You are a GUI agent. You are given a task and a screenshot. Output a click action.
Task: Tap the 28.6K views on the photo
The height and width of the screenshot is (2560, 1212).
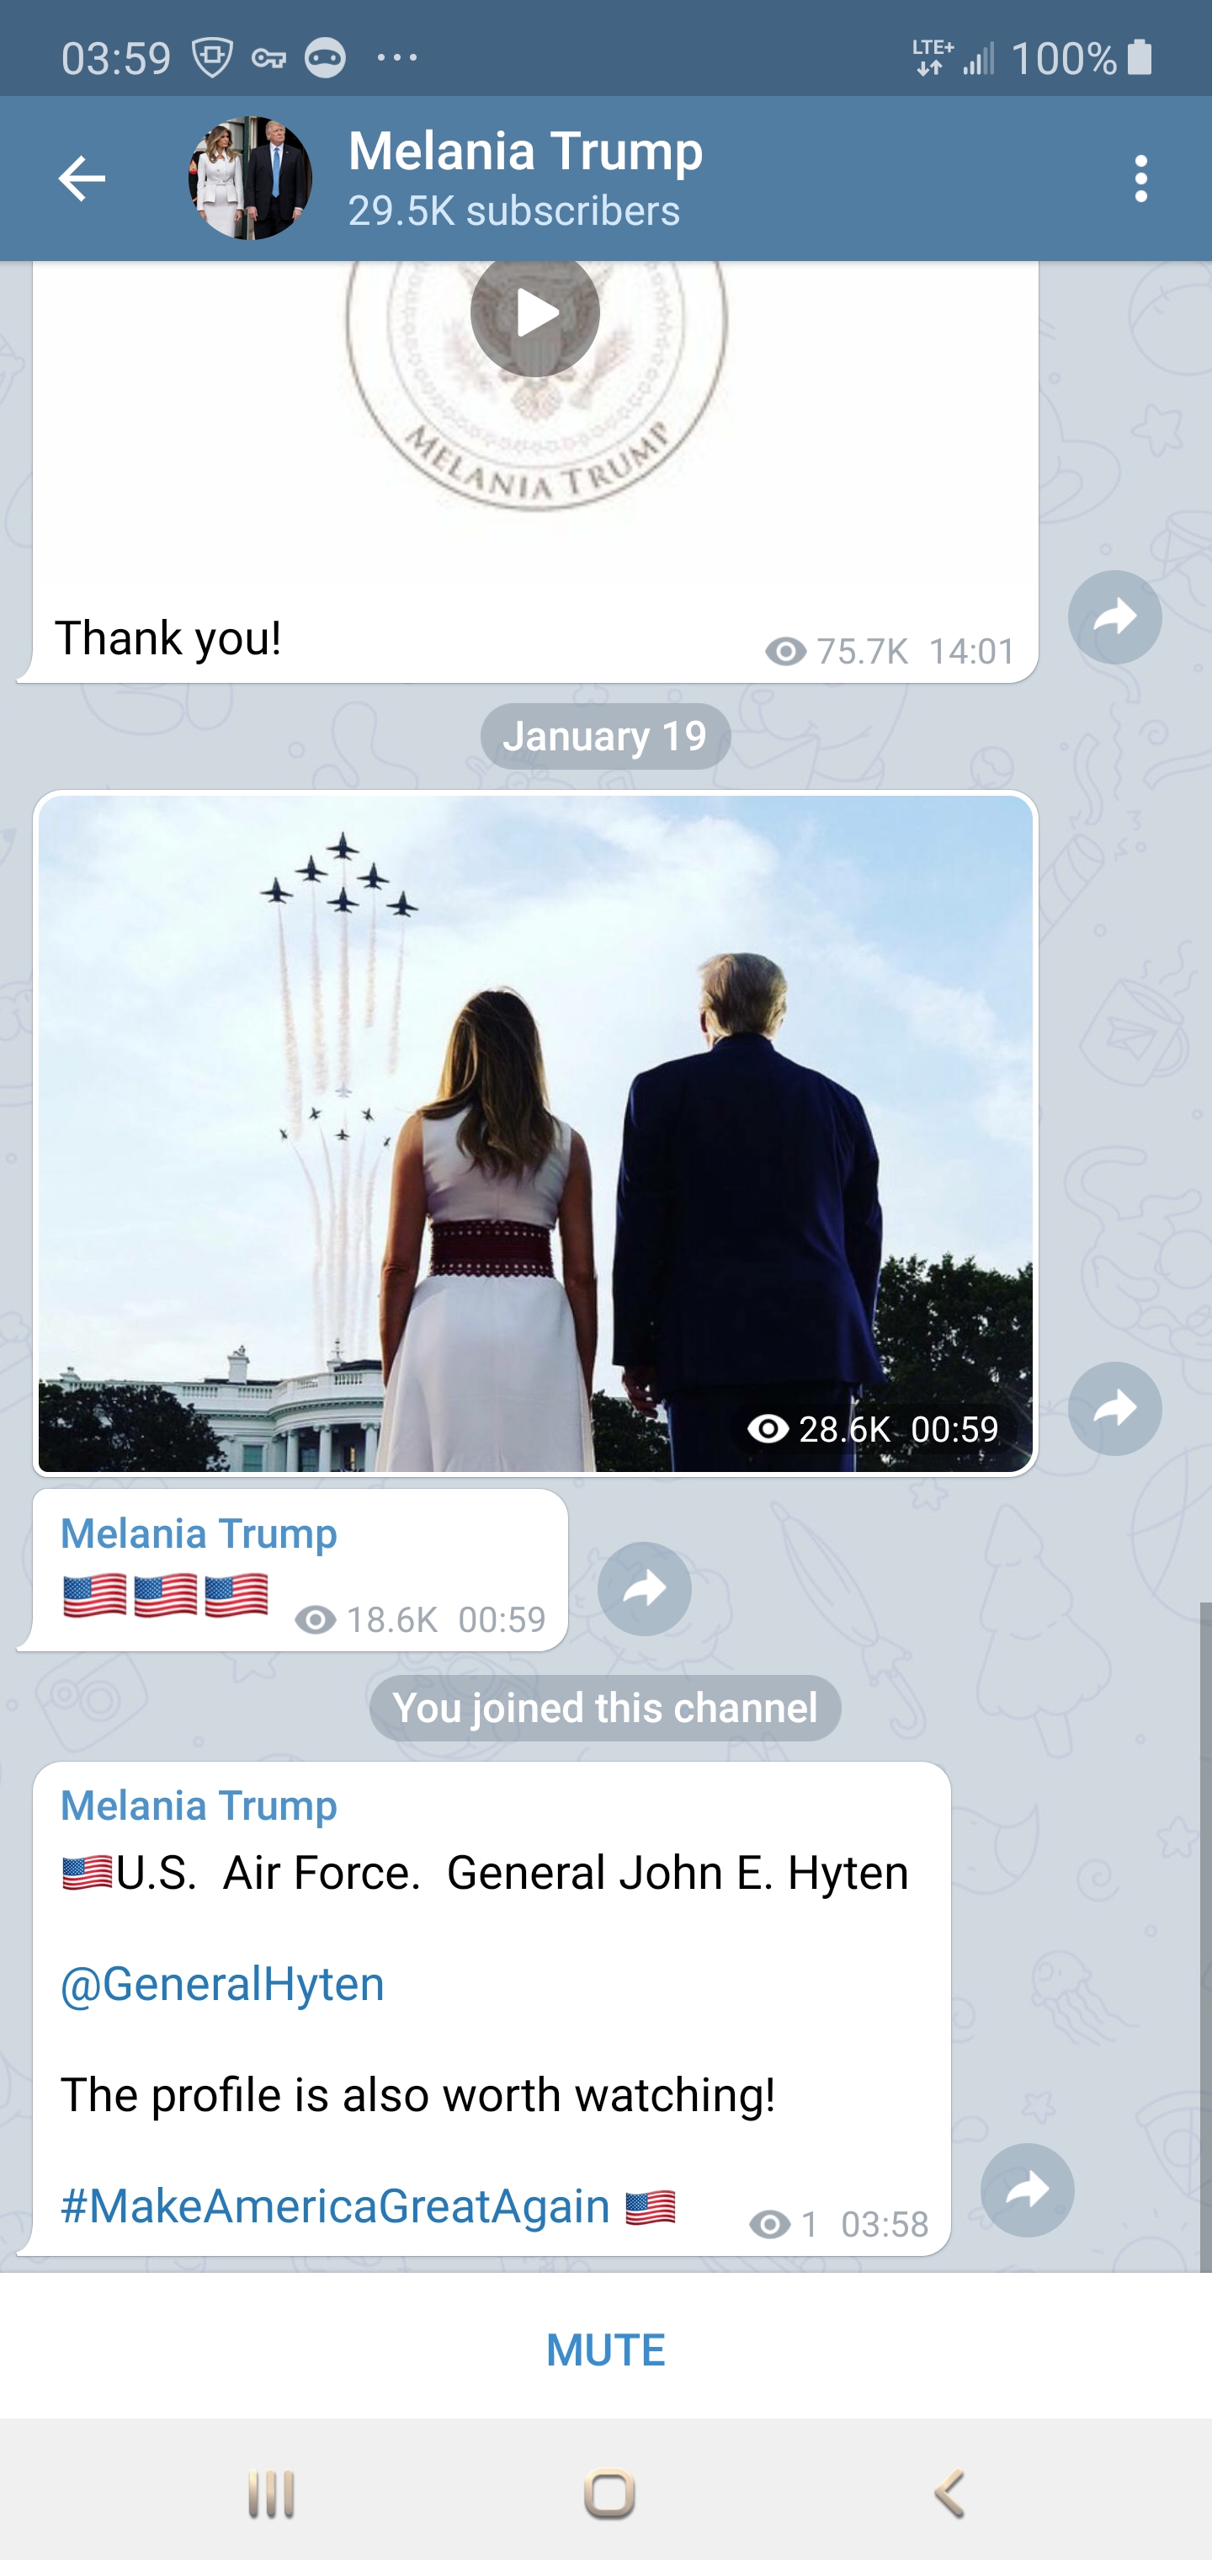pos(819,1429)
